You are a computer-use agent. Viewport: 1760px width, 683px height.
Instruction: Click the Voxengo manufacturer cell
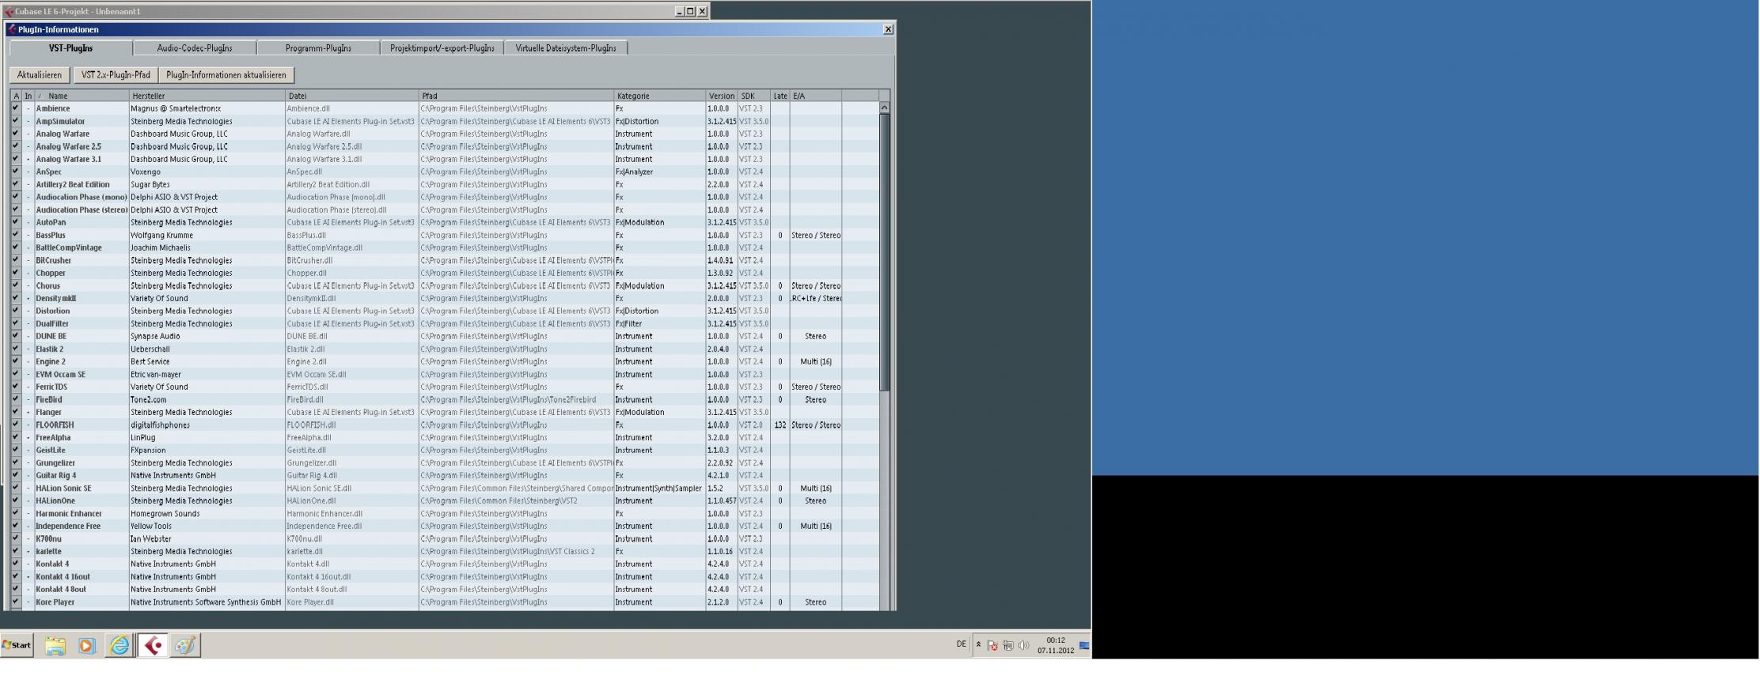point(146,172)
